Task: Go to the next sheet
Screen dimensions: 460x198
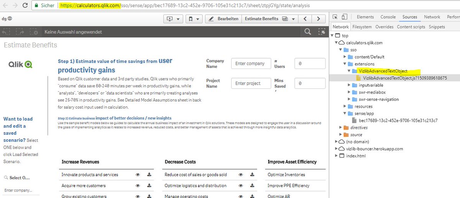Action: (x=318, y=19)
